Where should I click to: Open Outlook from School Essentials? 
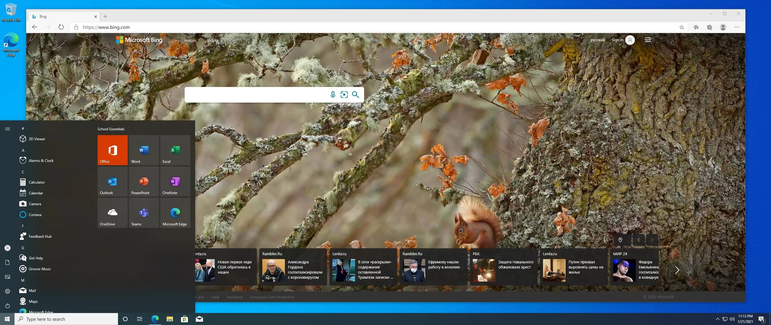point(112,182)
